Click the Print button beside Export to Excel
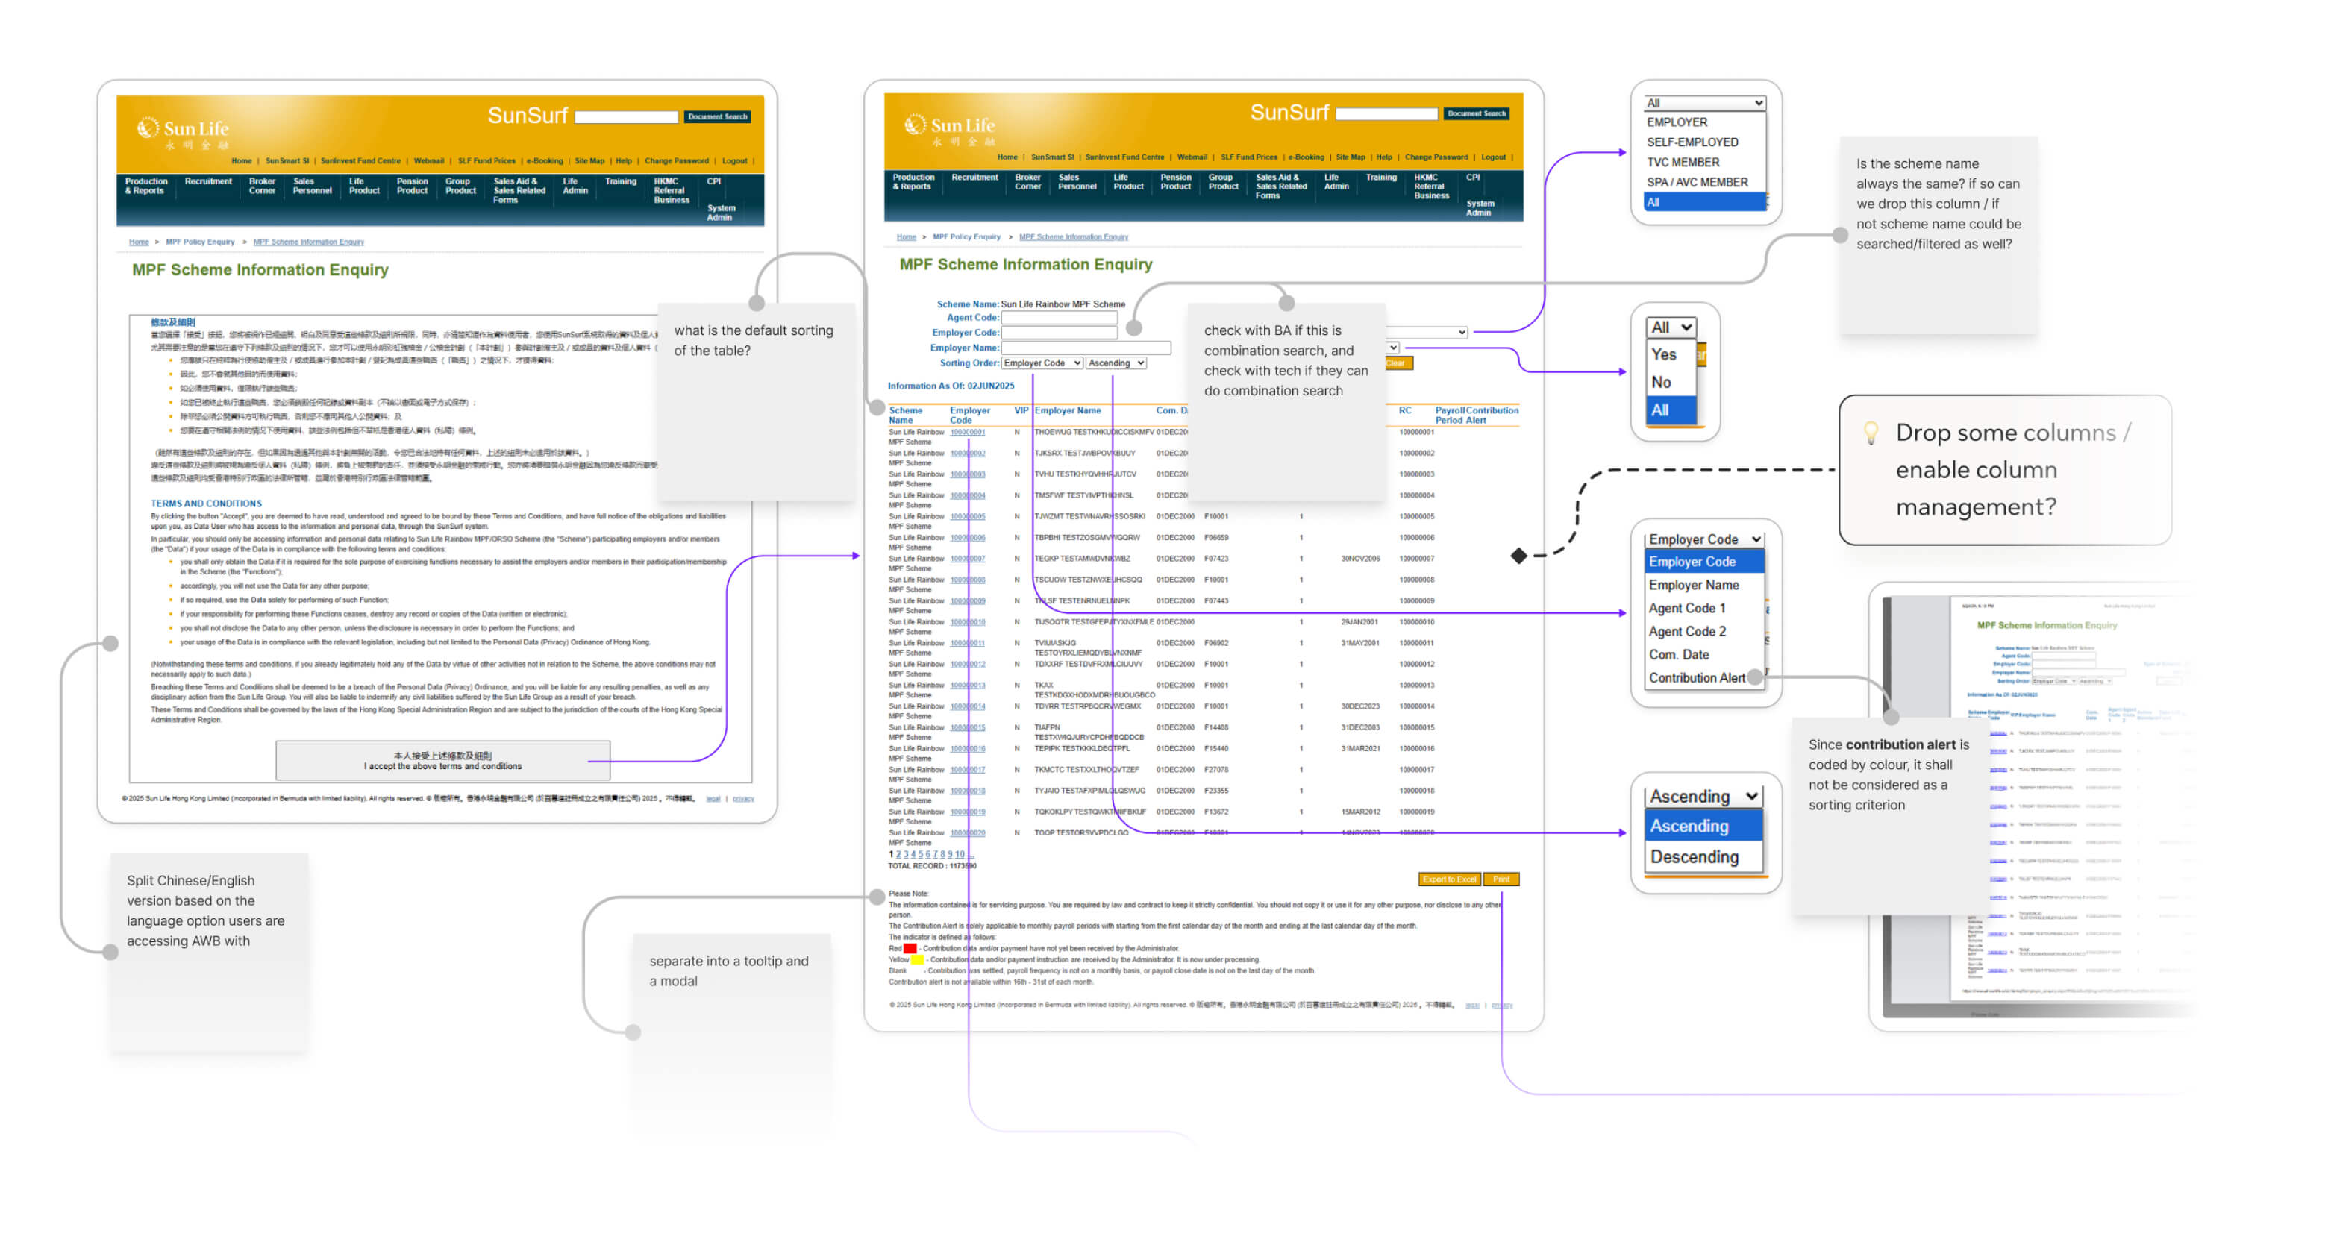 pyautogui.click(x=1501, y=879)
